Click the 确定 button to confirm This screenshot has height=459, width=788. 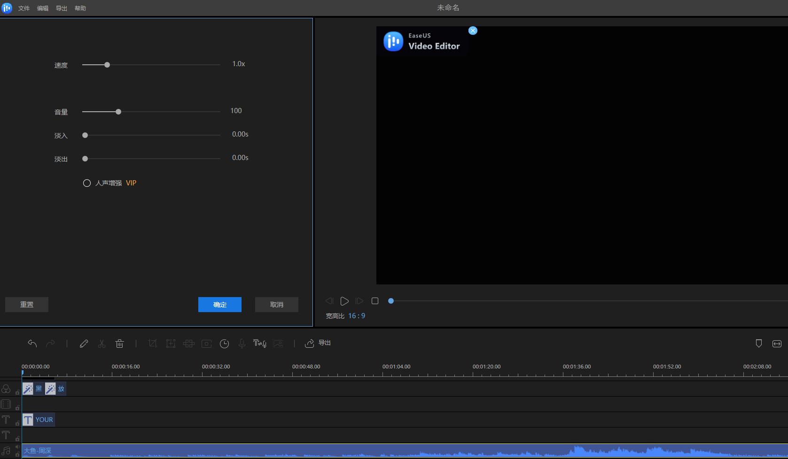click(220, 305)
